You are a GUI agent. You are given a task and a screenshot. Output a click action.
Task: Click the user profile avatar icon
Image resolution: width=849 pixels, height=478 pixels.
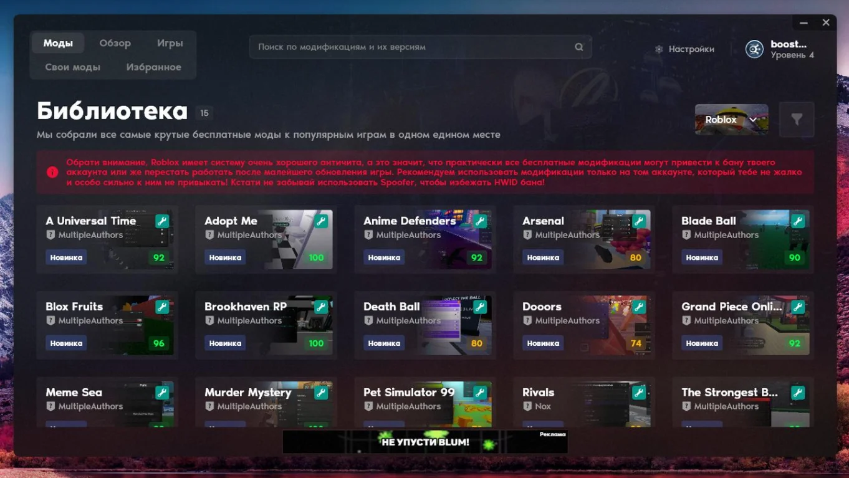[x=754, y=49]
